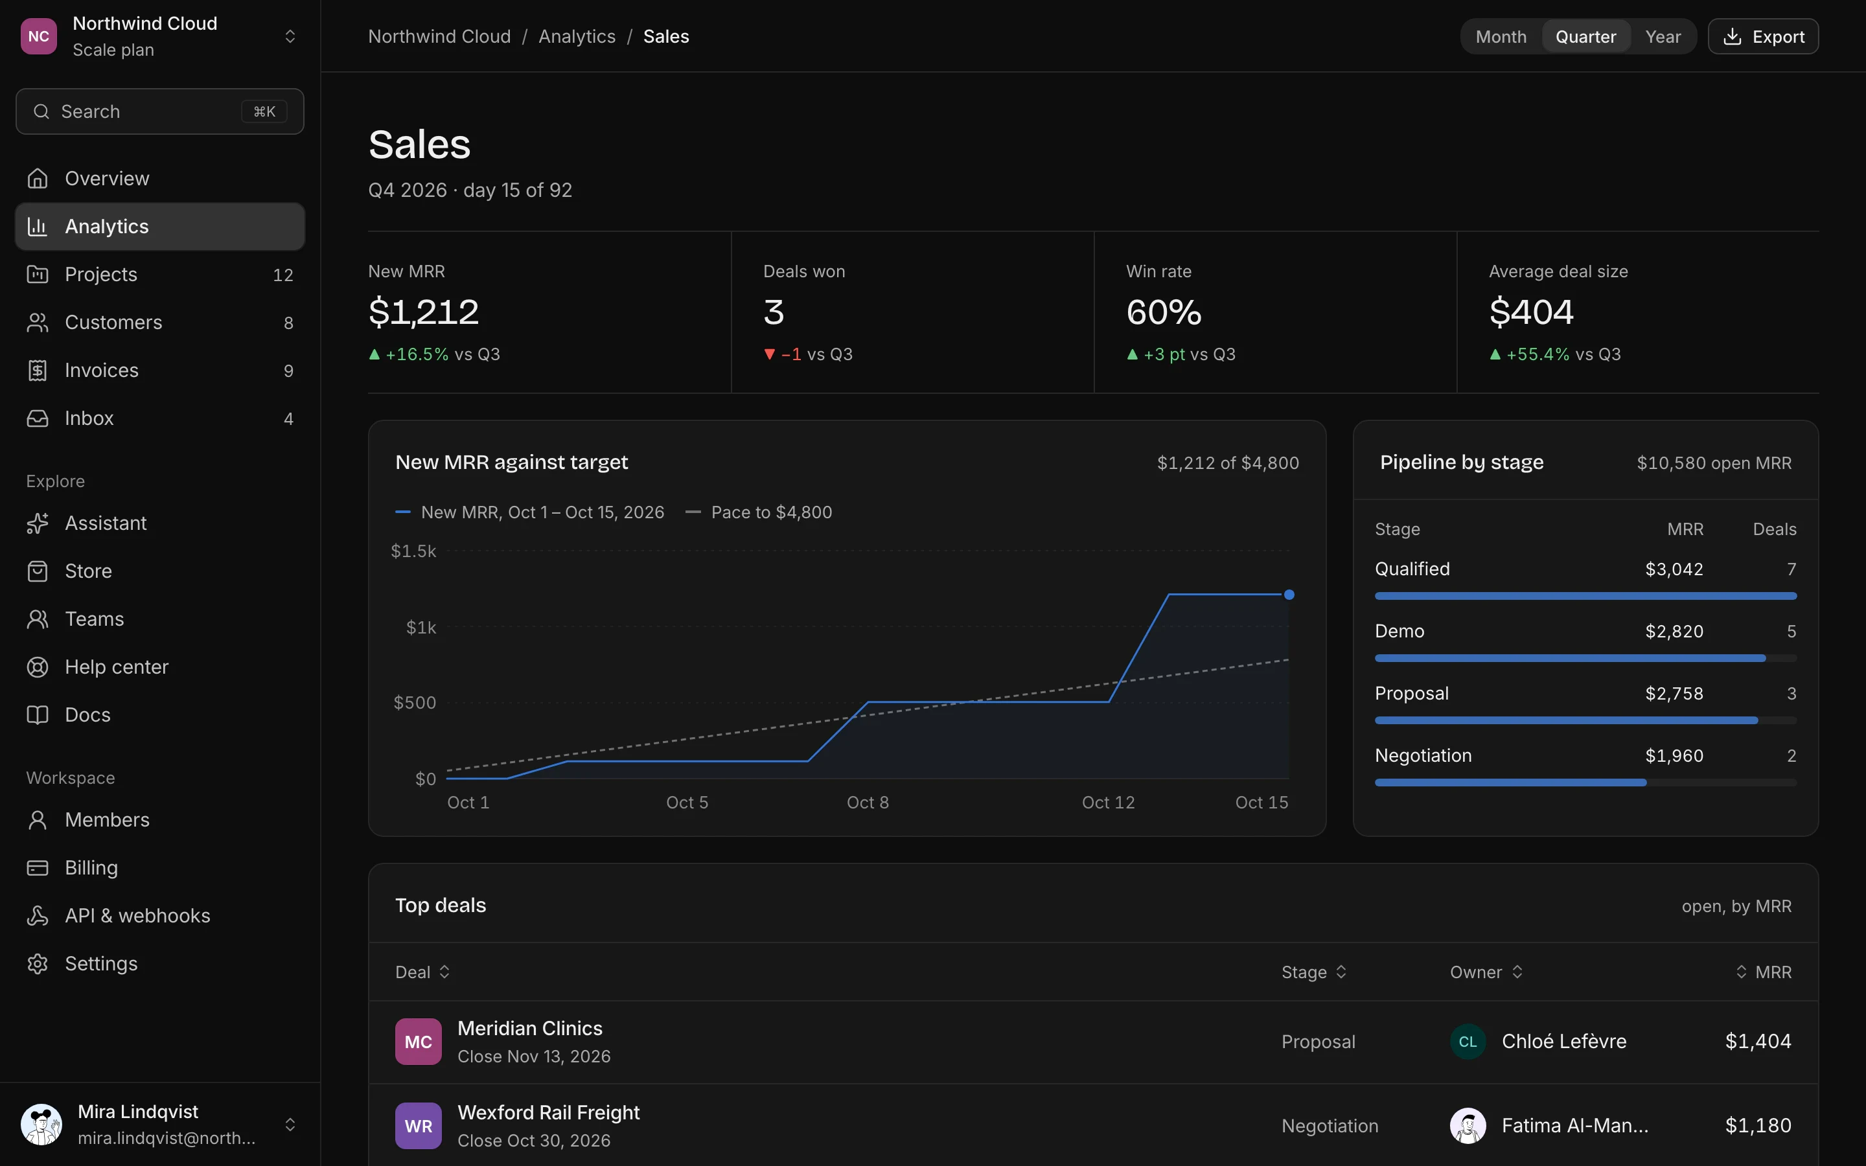Click the Customers people icon

click(37, 321)
